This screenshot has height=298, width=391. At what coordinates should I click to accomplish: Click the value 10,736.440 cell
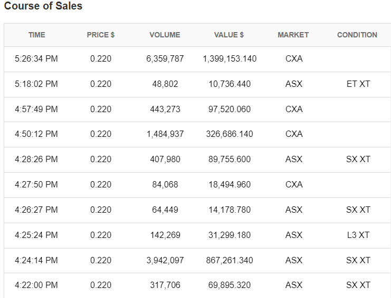click(230, 84)
